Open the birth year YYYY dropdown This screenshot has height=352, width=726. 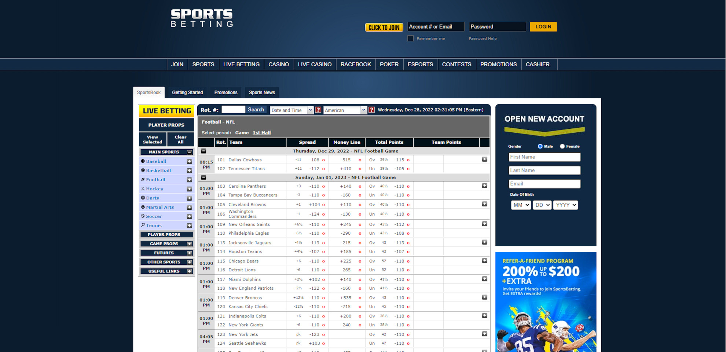pyautogui.click(x=566, y=205)
